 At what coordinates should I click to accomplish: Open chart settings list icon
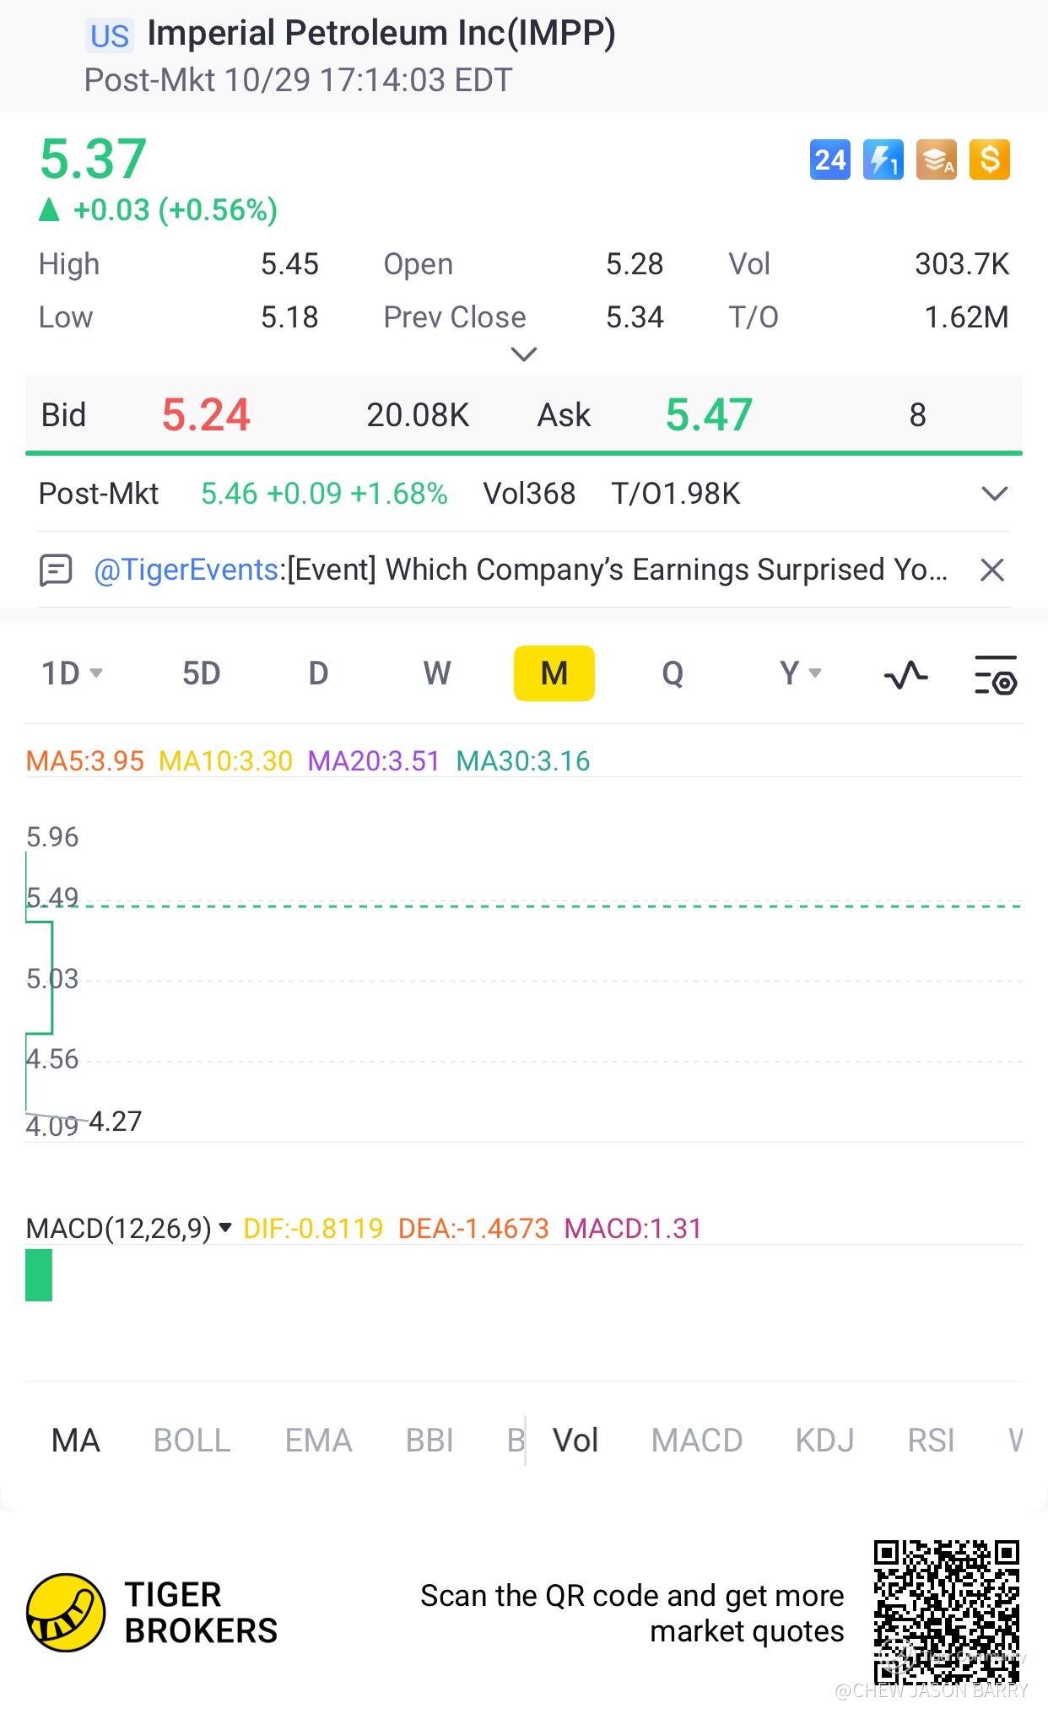point(995,674)
